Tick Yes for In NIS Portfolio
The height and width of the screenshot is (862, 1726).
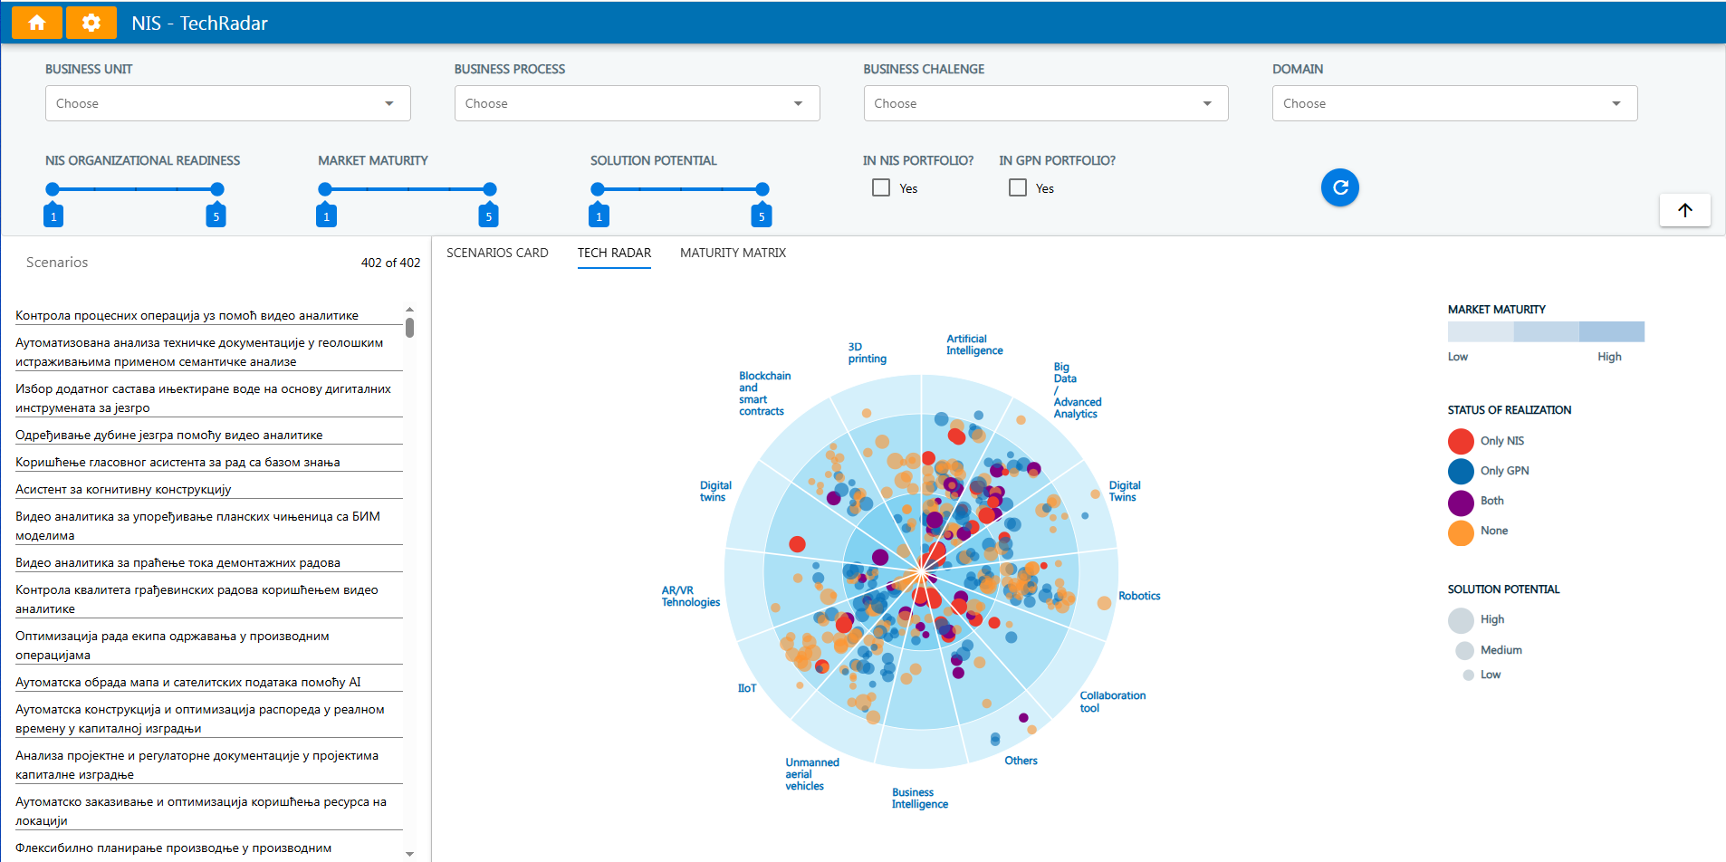[881, 187]
